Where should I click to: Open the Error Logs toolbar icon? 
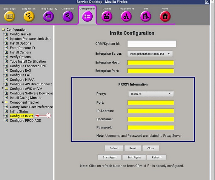click(x=9, y=16)
